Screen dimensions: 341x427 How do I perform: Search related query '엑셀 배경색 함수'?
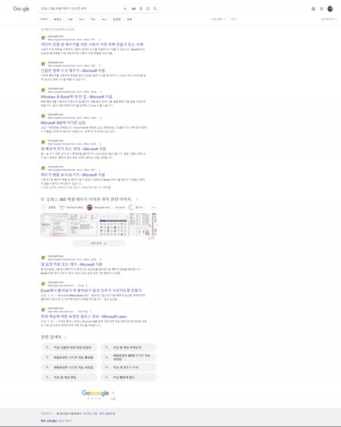coord(128,377)
